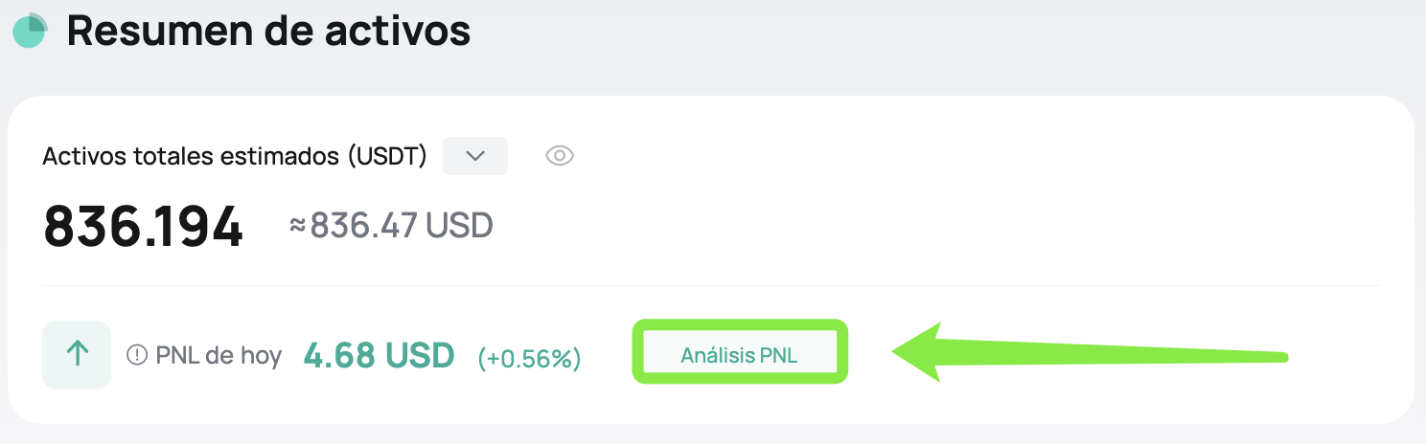Image resolution: width=1426 pixels, height=444 pixels.
Task: Click the pie chart icon beside Resumen de activos
Action: [30, 32]
